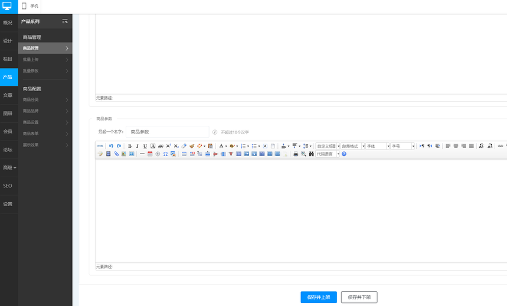The height and width of the screenshot is (306, 507).
Task: Click the 保存并上架 button
Action: pyautogui.click(x=318, y=297)
